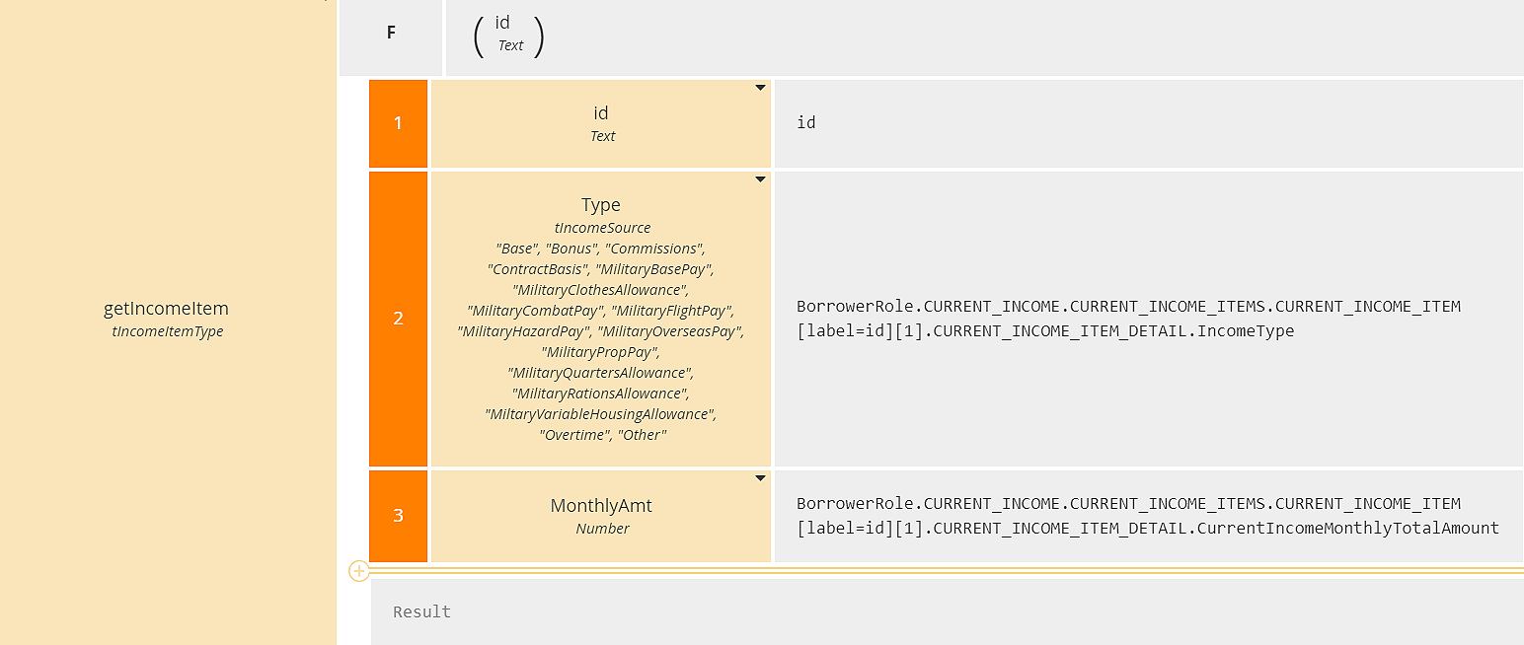Select the getIncomeItem variable name
The width and height of the screenshot is (1524, 645).
coord(166,309)
